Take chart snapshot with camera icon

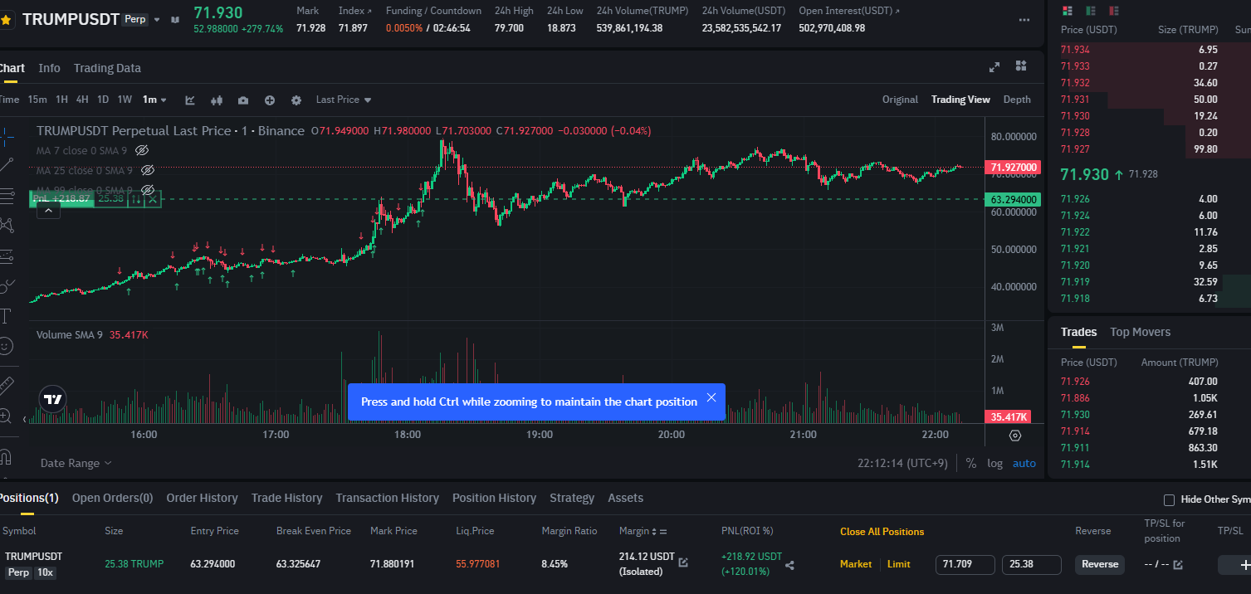point(243,100)
